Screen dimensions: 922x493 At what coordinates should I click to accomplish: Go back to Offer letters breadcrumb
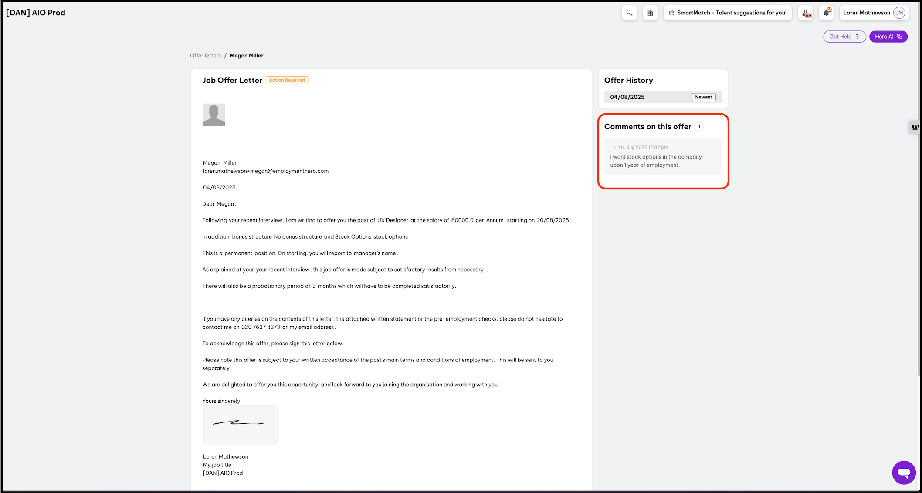(205, 56)
